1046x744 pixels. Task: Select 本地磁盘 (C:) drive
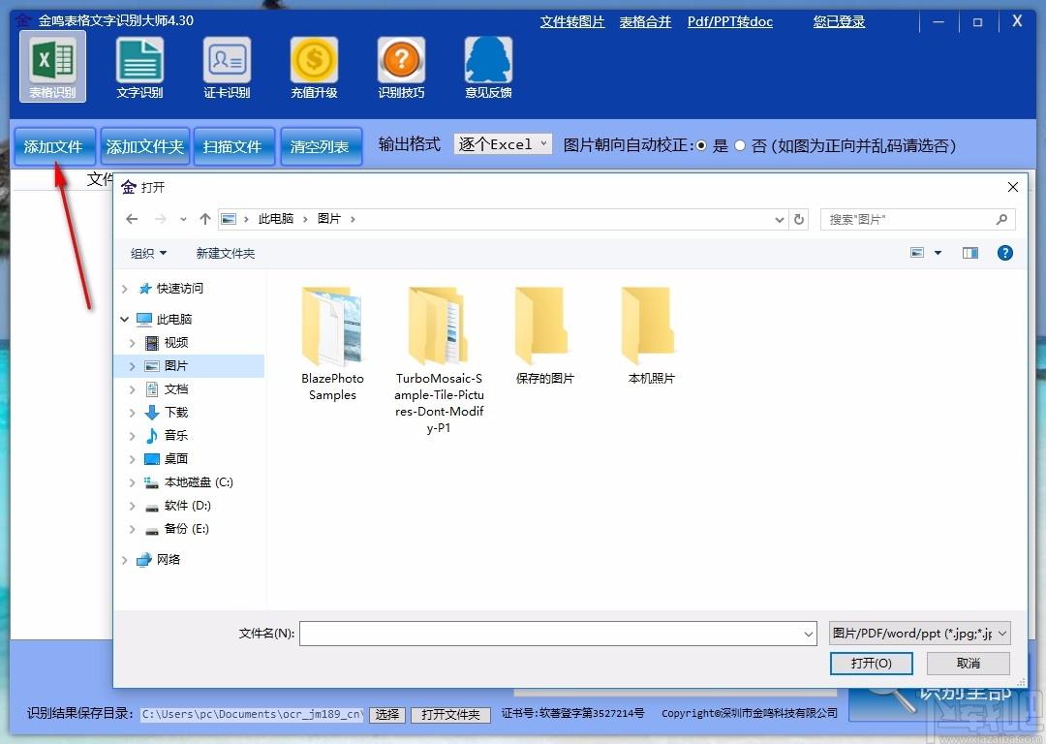[x=199, y=481]
